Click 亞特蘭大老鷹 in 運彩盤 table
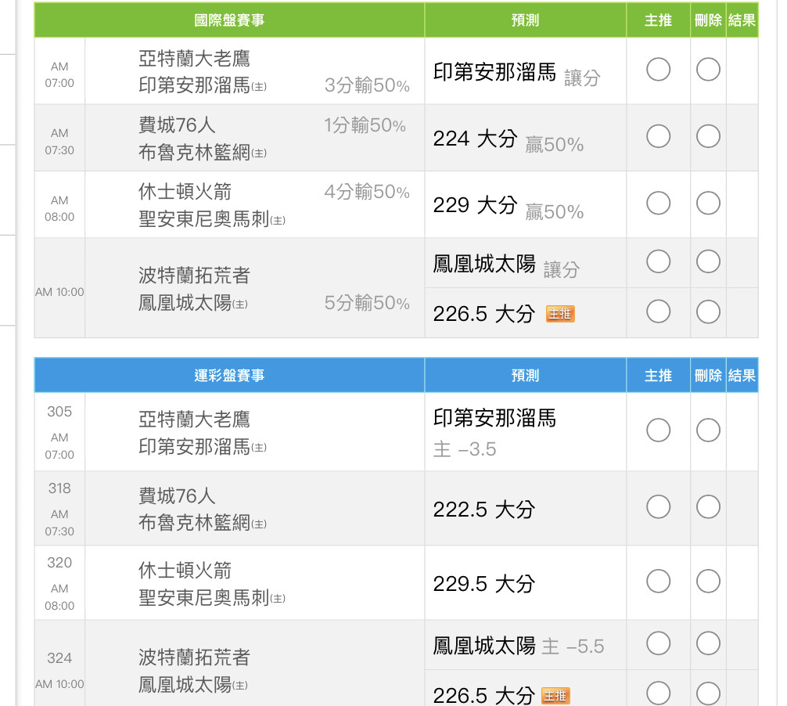The image size is (787, 706). [x=194, y=419]
